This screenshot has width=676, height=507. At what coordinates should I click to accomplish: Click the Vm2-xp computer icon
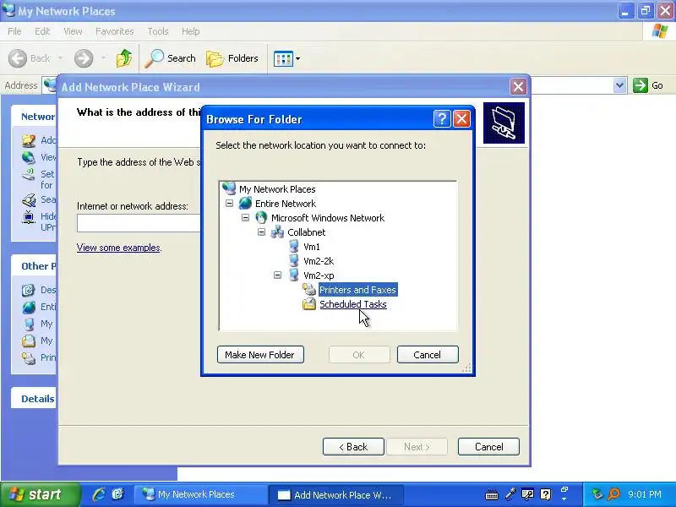(293, 275)
